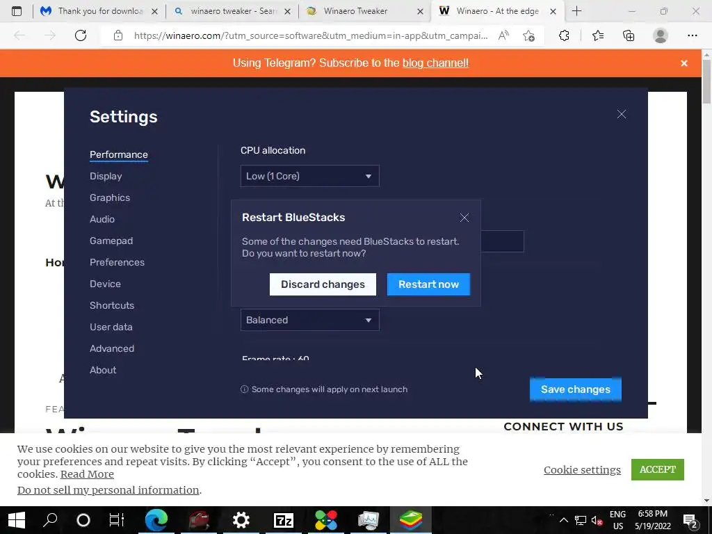The height and width of the screenshot is (534, 712).
Task: Open the volume tray icon
Action: click(x=597, y=520)
